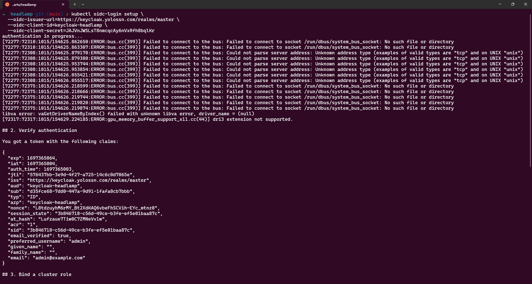Image resolution: width=532 pixels, height=284 pixels.
Task: Open the tab overview chevron dropdown
Action: (x=83, y=4)
